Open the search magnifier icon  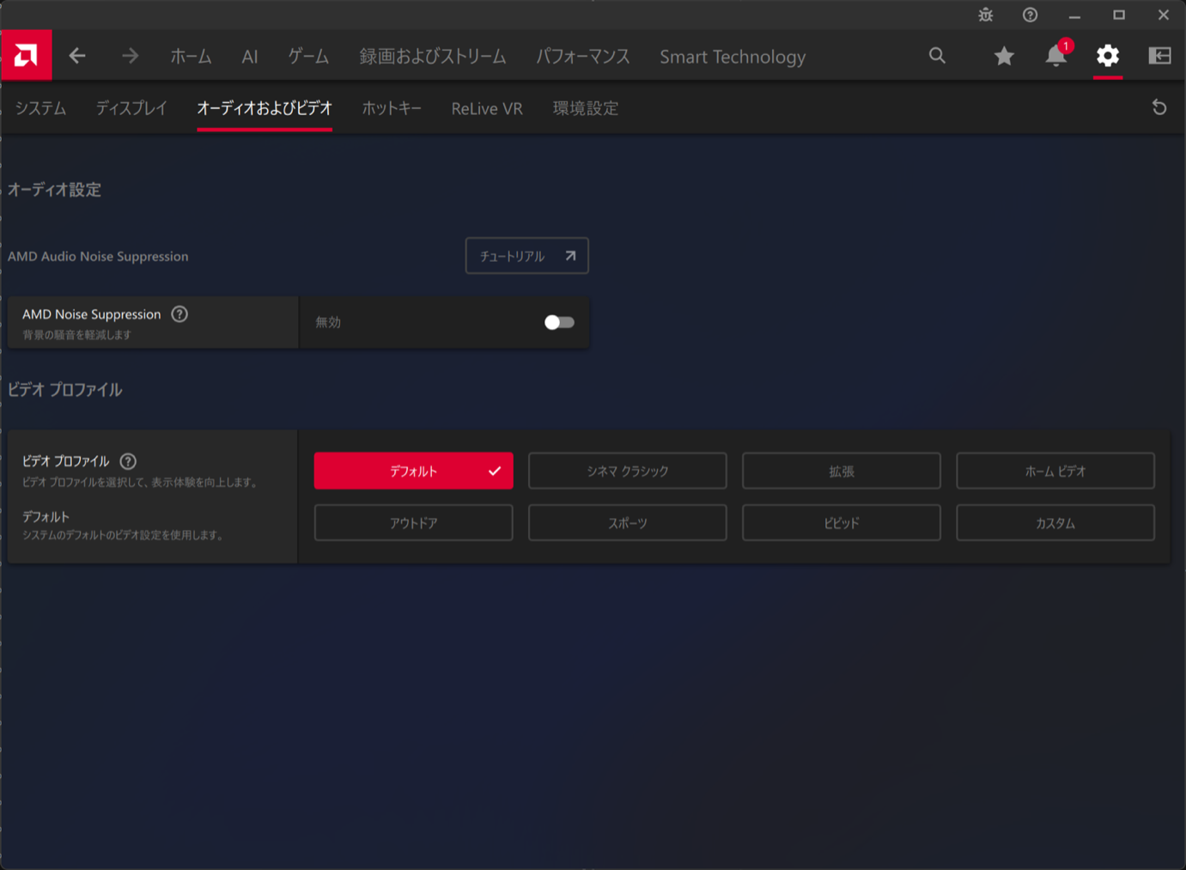coord(937,56)
